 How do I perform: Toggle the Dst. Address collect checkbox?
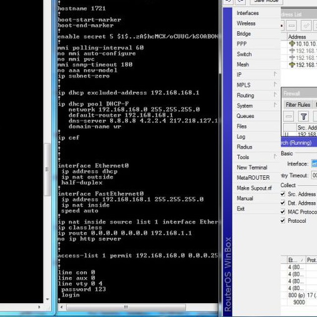tap(283, 203)
